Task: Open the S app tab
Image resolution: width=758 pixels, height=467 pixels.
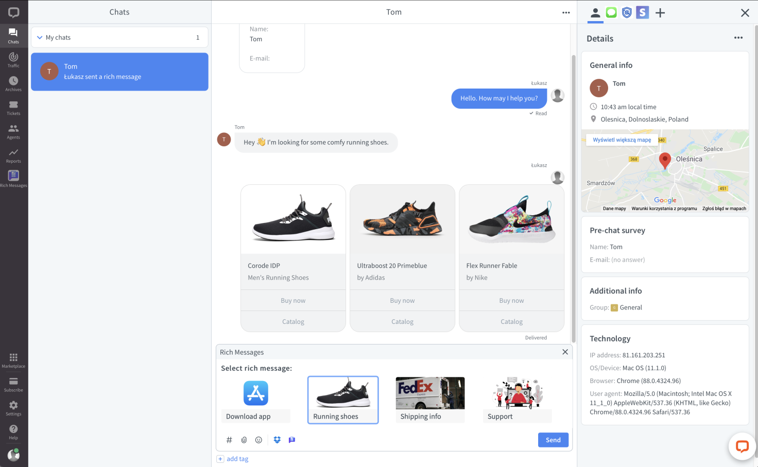Action: (x=642, y=12)
